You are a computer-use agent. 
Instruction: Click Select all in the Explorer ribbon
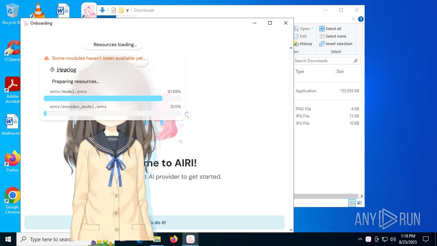click(330, 29)
